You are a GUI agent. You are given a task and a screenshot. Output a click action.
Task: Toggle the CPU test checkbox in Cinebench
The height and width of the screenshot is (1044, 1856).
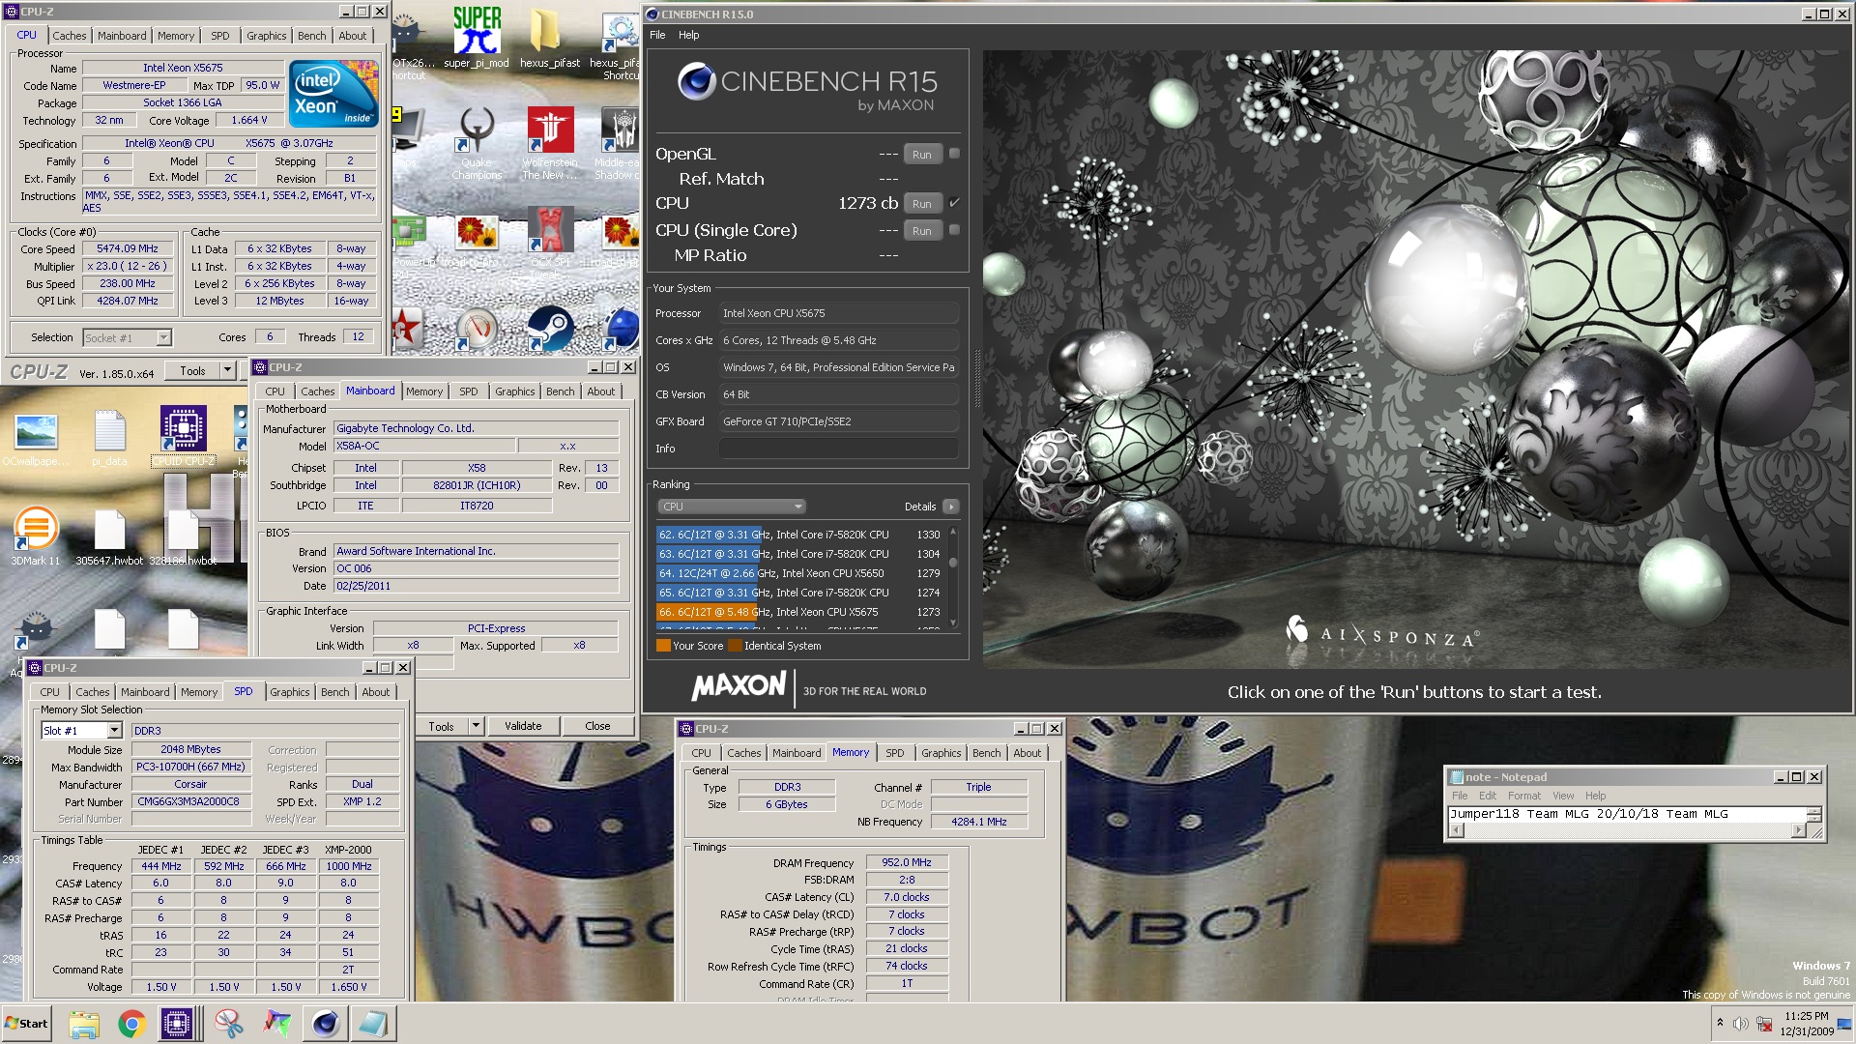954,203
